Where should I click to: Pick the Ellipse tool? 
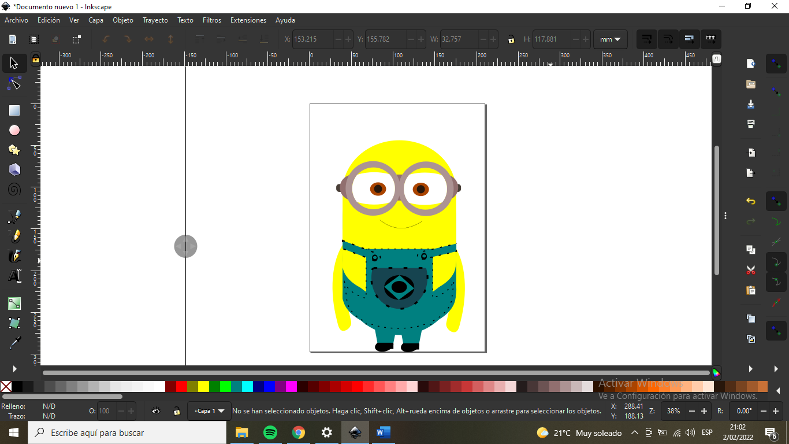tap(14, 130)
